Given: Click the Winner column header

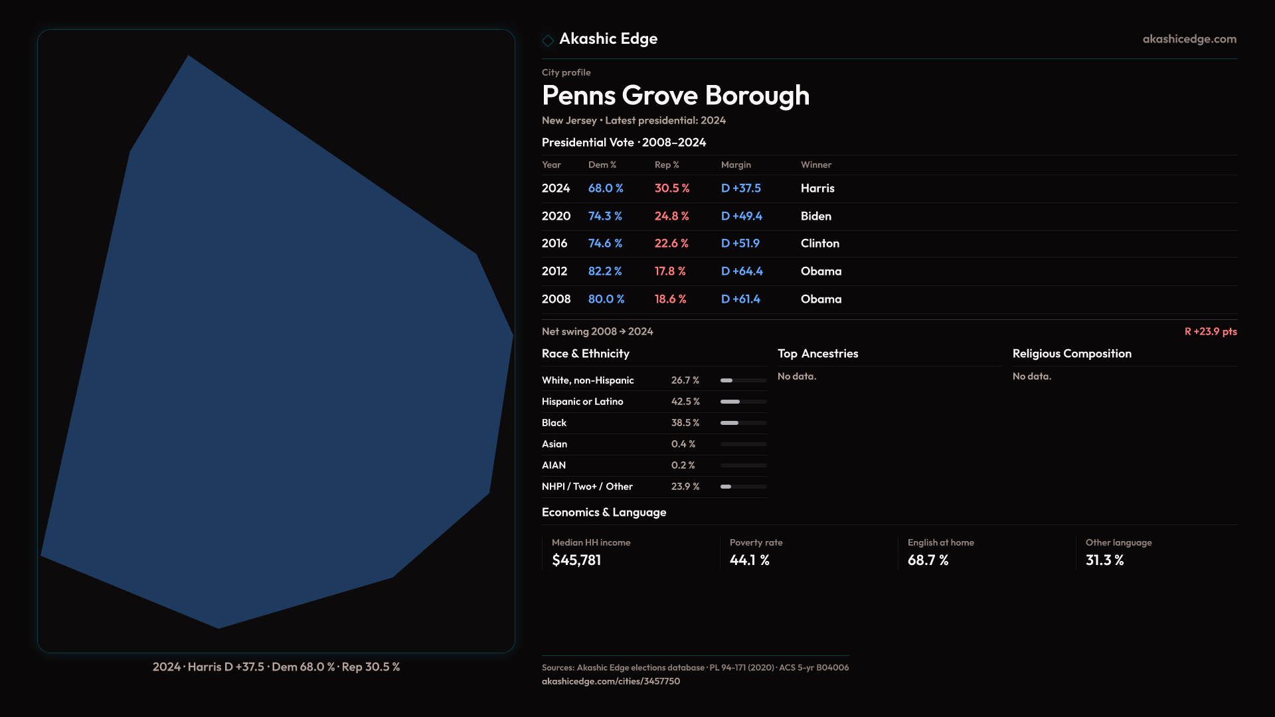Looking at the screenshot, I should click(x=815, y=165).
